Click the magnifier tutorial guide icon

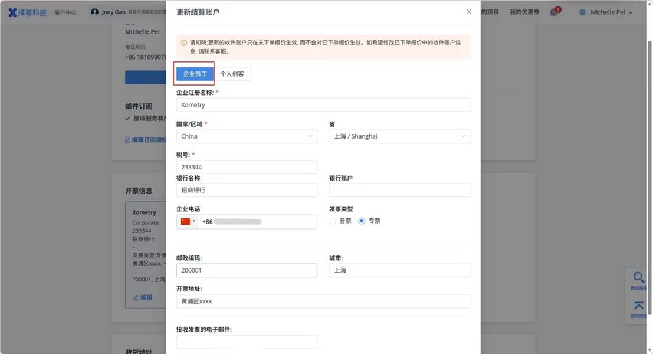pyautogui.click(x=639, y=278)
